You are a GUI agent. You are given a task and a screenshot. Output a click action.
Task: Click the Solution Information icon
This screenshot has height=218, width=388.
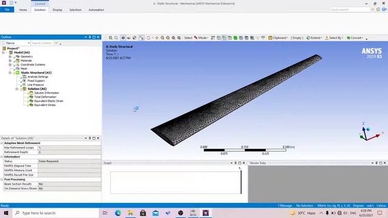click(32, 93)
